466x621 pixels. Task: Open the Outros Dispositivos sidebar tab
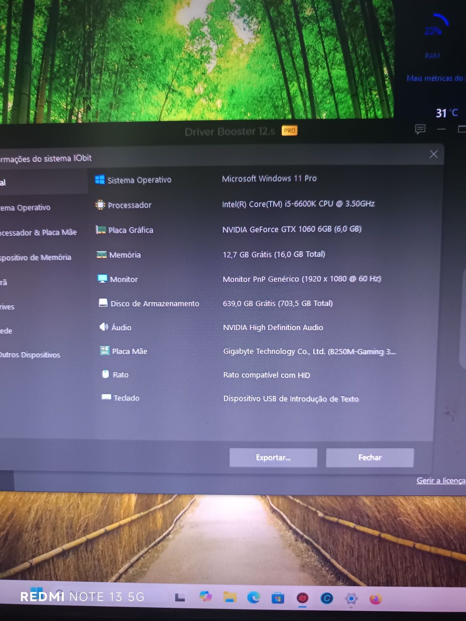(x=30, y=355)
